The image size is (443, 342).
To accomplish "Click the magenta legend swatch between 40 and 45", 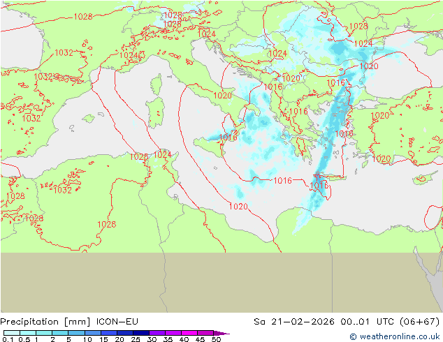I will [x=189, y=333].
